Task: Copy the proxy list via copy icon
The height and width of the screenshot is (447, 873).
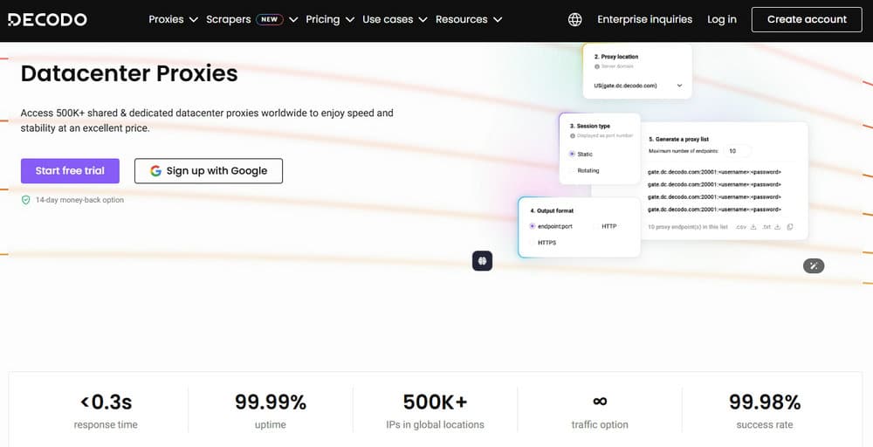Action: (x=790, y=227)
